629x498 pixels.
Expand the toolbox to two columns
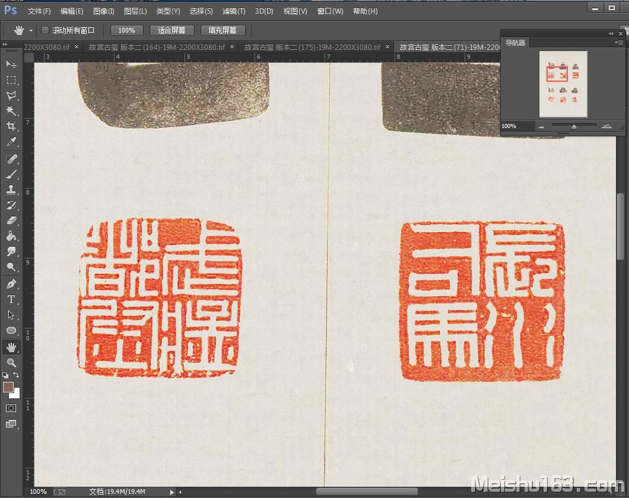[5, 44]
